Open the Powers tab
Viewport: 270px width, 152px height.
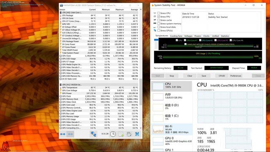point(198,36)
